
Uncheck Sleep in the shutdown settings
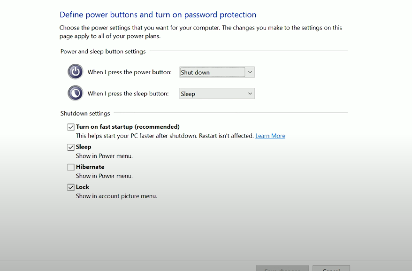[x=71, y=147]
